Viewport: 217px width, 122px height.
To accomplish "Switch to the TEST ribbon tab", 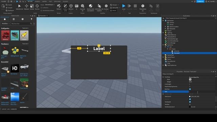I will pyautogui.click(x=51, y=1).
